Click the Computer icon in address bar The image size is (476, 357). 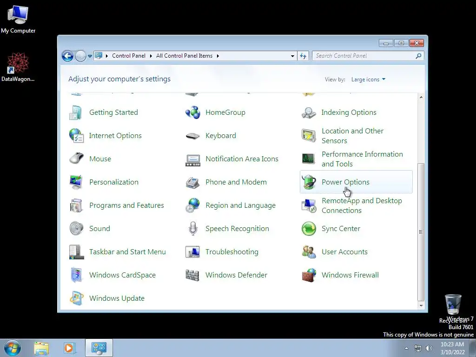pyautogui.click(x=99, y=56)
